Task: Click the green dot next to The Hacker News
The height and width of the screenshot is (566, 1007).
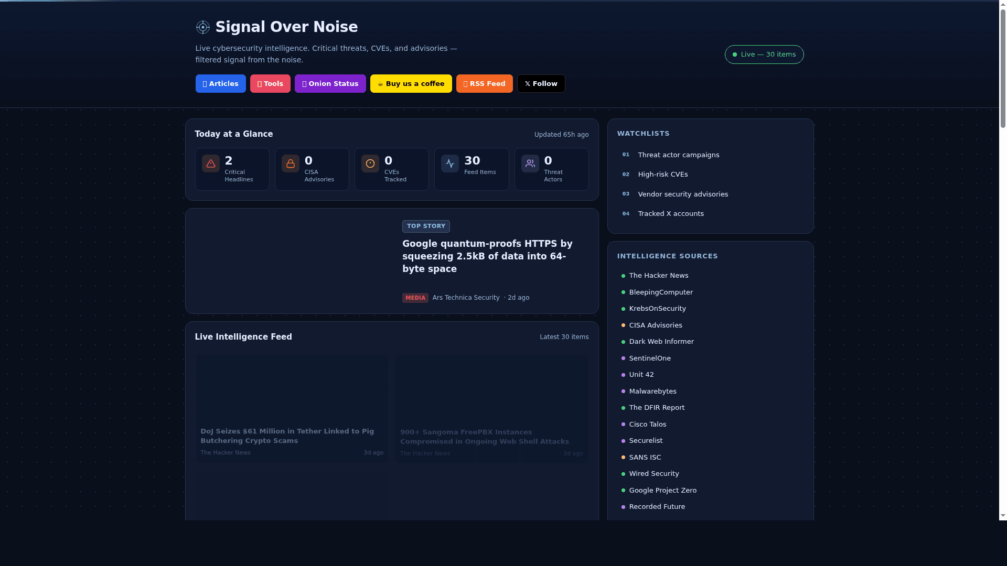Action: tap(623, 276)
